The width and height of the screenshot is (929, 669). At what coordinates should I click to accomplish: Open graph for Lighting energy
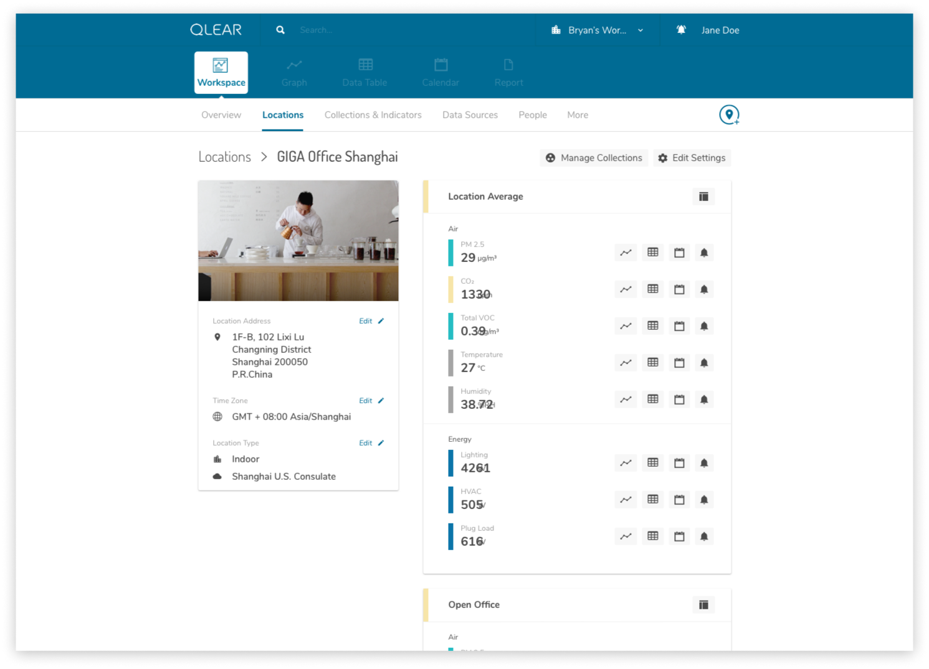point(626,463)
